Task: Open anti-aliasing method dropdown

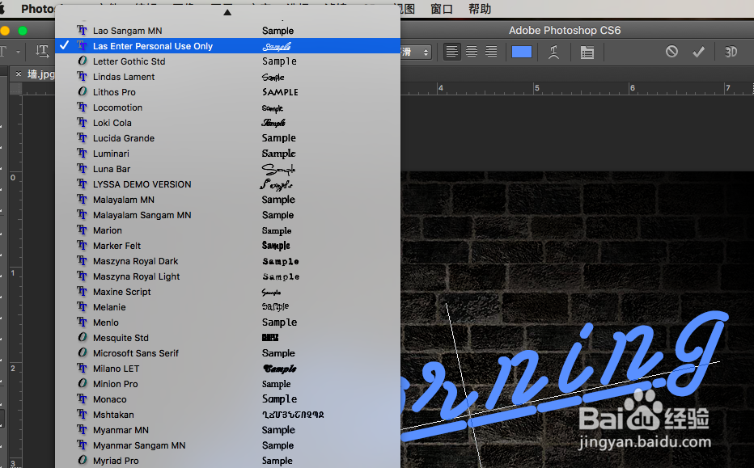Action: point(416,52)
